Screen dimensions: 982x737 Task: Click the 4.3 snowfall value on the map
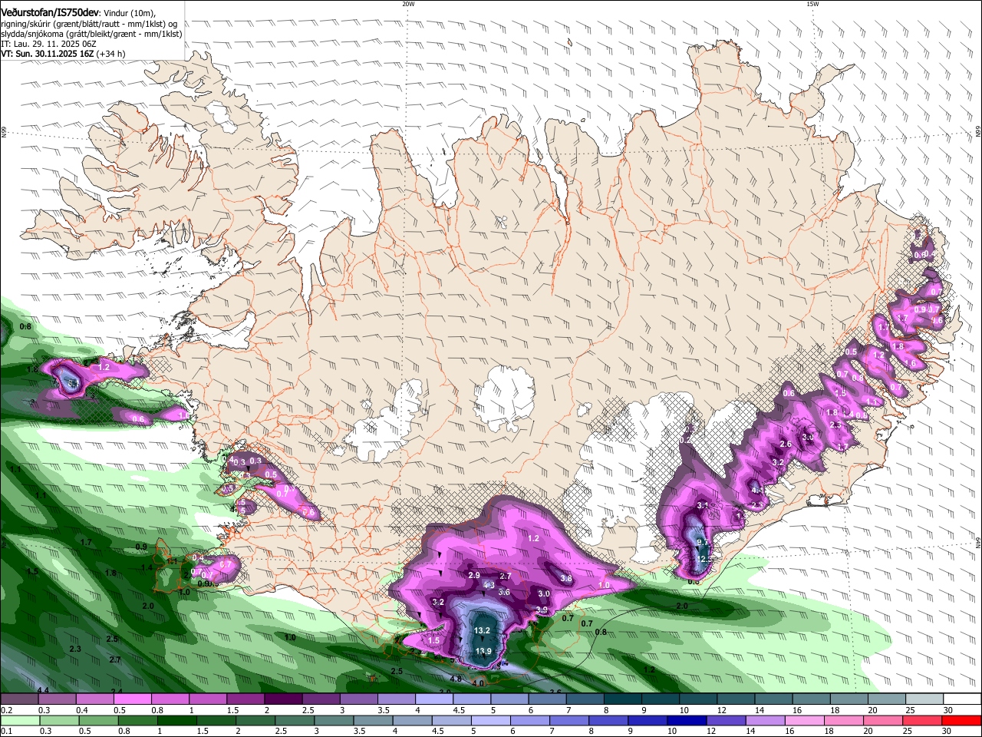click(489, 585)
